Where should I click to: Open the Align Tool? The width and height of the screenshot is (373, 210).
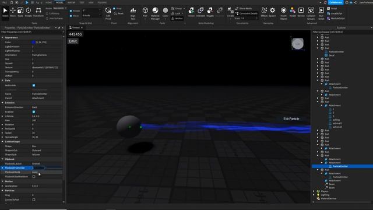133,13
